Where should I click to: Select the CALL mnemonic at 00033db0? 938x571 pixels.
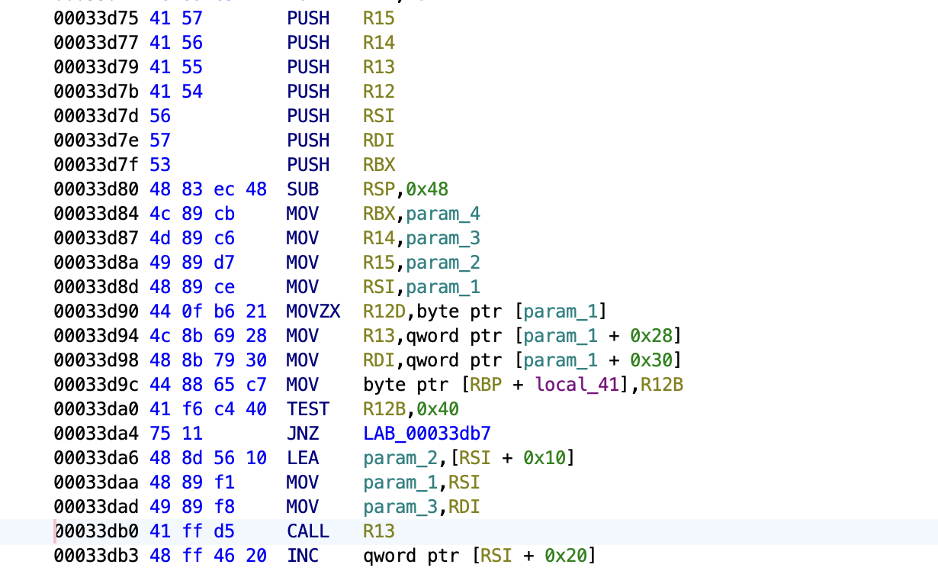pyautogui.click(x=308, y=531)
